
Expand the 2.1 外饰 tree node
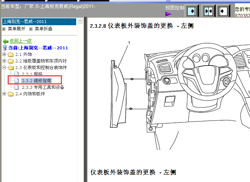pyautogui.click(x=4, y=54)
